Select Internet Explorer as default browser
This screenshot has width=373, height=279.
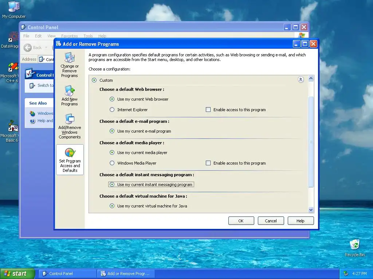click(x=112, y=110)
